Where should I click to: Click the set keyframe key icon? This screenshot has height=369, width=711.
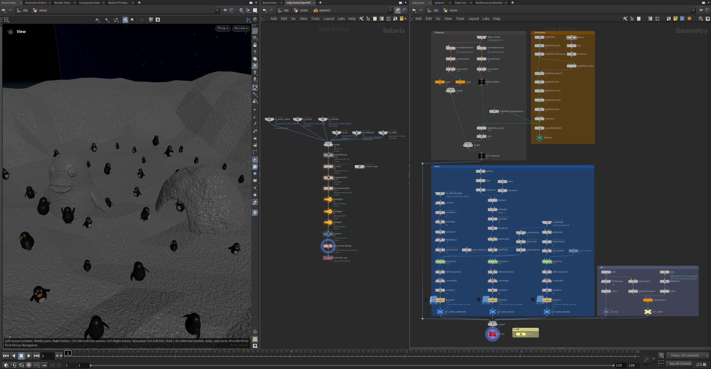coord(646,359)
